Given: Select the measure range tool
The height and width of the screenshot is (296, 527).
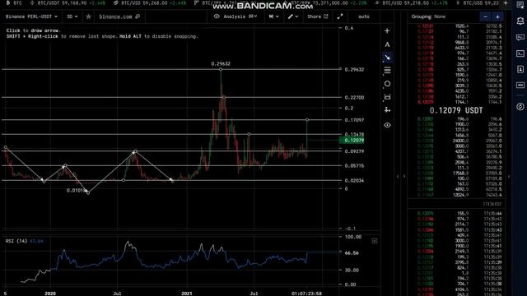Looking at the screenshot, I should click(387, 97).
